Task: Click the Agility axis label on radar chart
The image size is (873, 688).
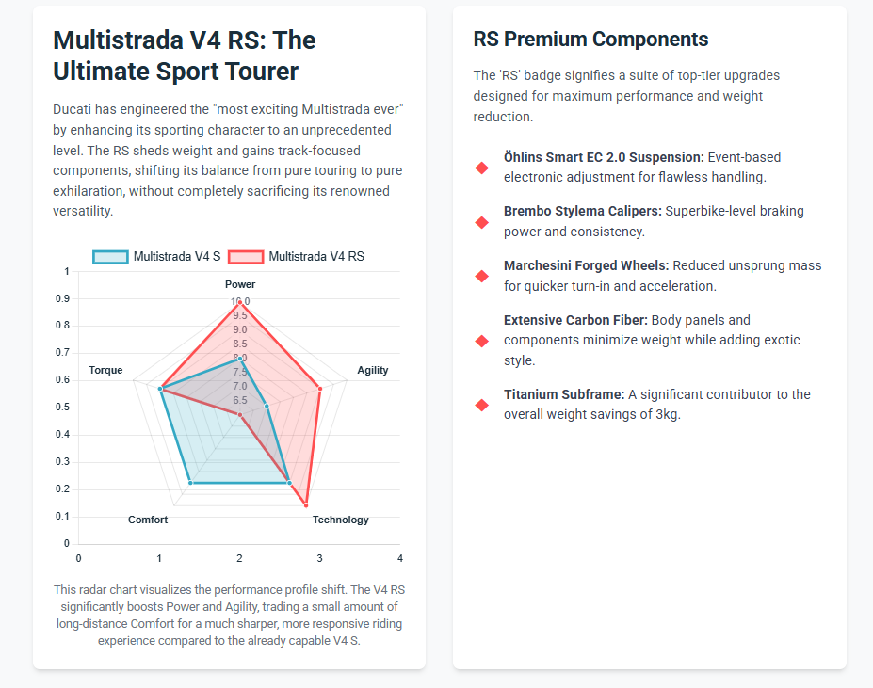Action: [x=373, y=371]
